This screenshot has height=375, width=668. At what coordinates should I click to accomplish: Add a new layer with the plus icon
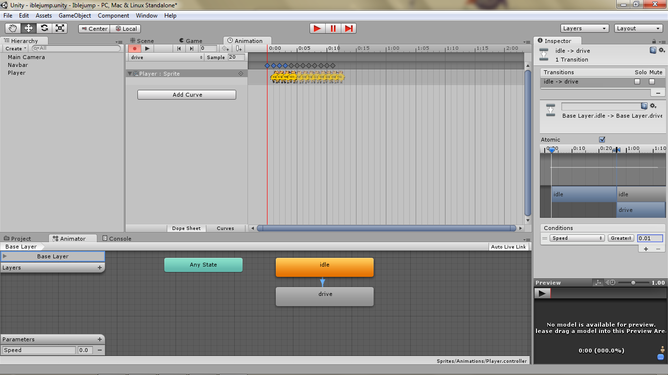pos(100,268)
